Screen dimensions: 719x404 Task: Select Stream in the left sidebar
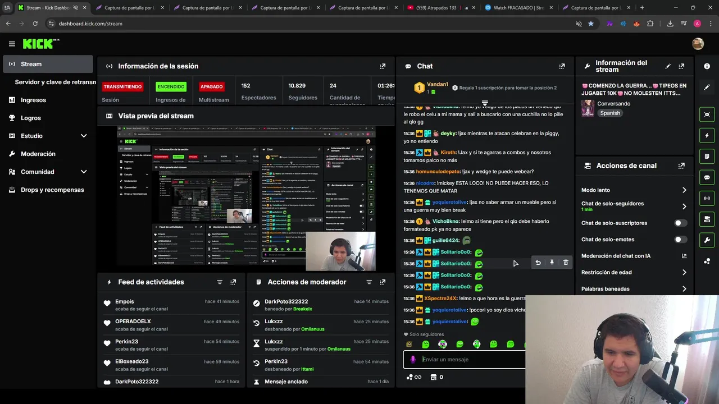pyautogui.click(x=48, y=64)
